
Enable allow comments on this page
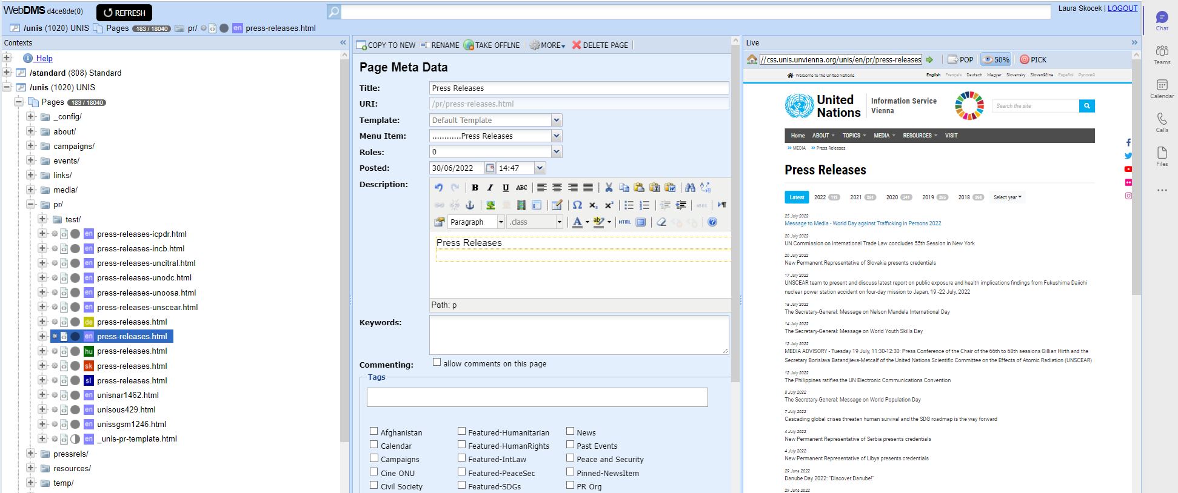pyautogui.click(x=437, y=362)
